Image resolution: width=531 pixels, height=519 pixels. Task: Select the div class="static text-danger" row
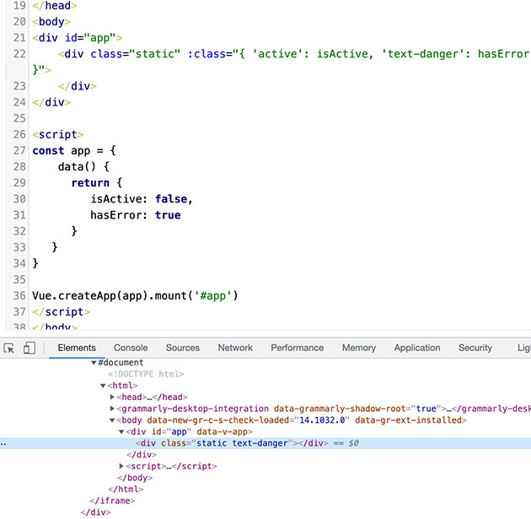pyautogui.click(x=265, y=443)
